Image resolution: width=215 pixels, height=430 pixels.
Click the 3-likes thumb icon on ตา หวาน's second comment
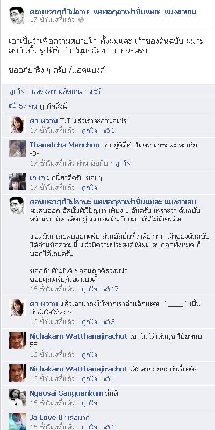pos(107,322)
